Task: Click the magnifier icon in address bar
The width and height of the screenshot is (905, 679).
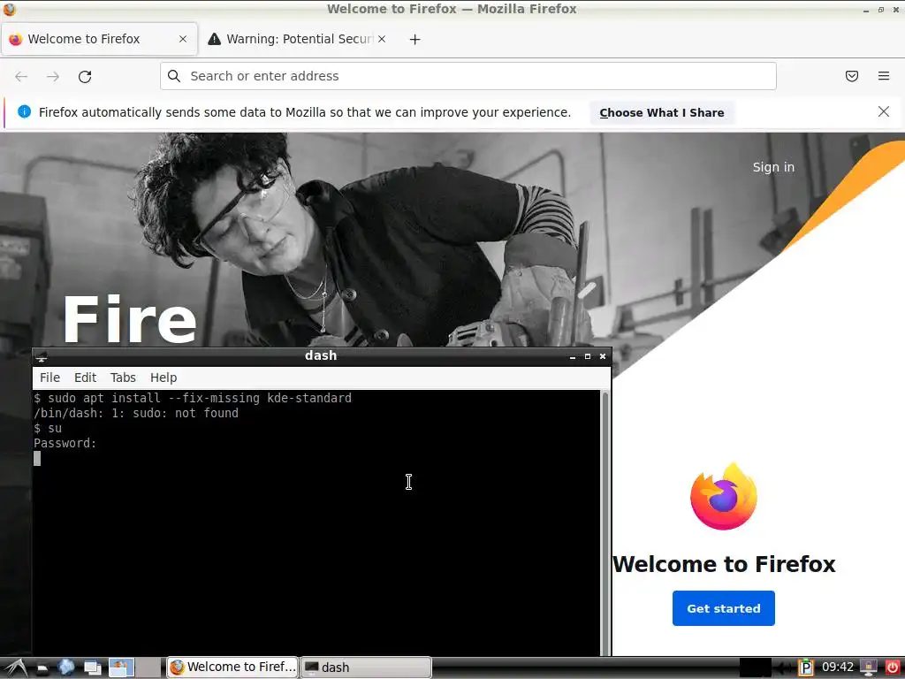Action: coord(174,76)
